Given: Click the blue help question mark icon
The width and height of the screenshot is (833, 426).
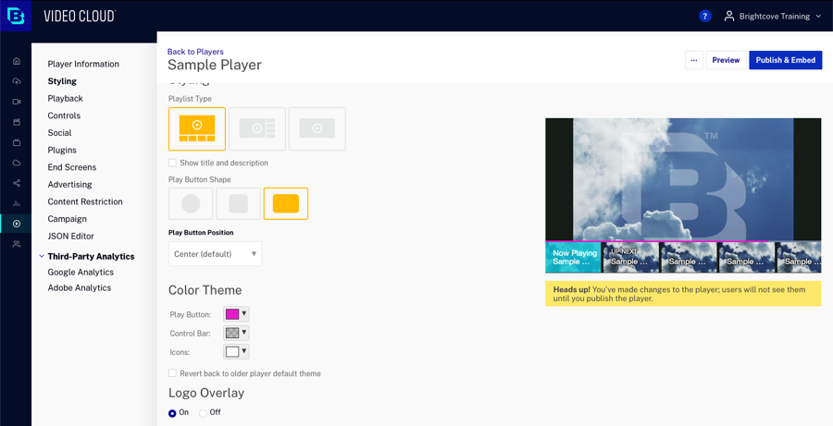Looking at the screenshot, I should pos(704,16).
